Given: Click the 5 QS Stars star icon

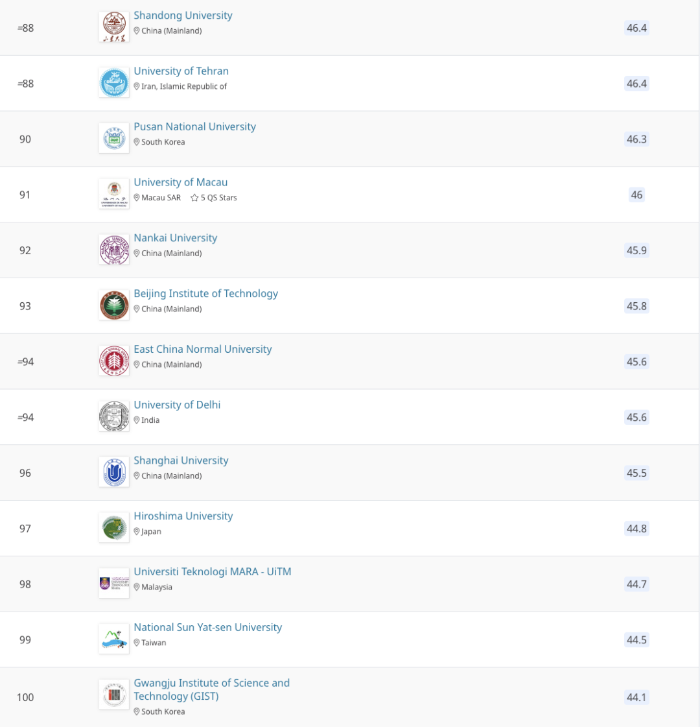Looking at the screenshot, I should 194,198.
